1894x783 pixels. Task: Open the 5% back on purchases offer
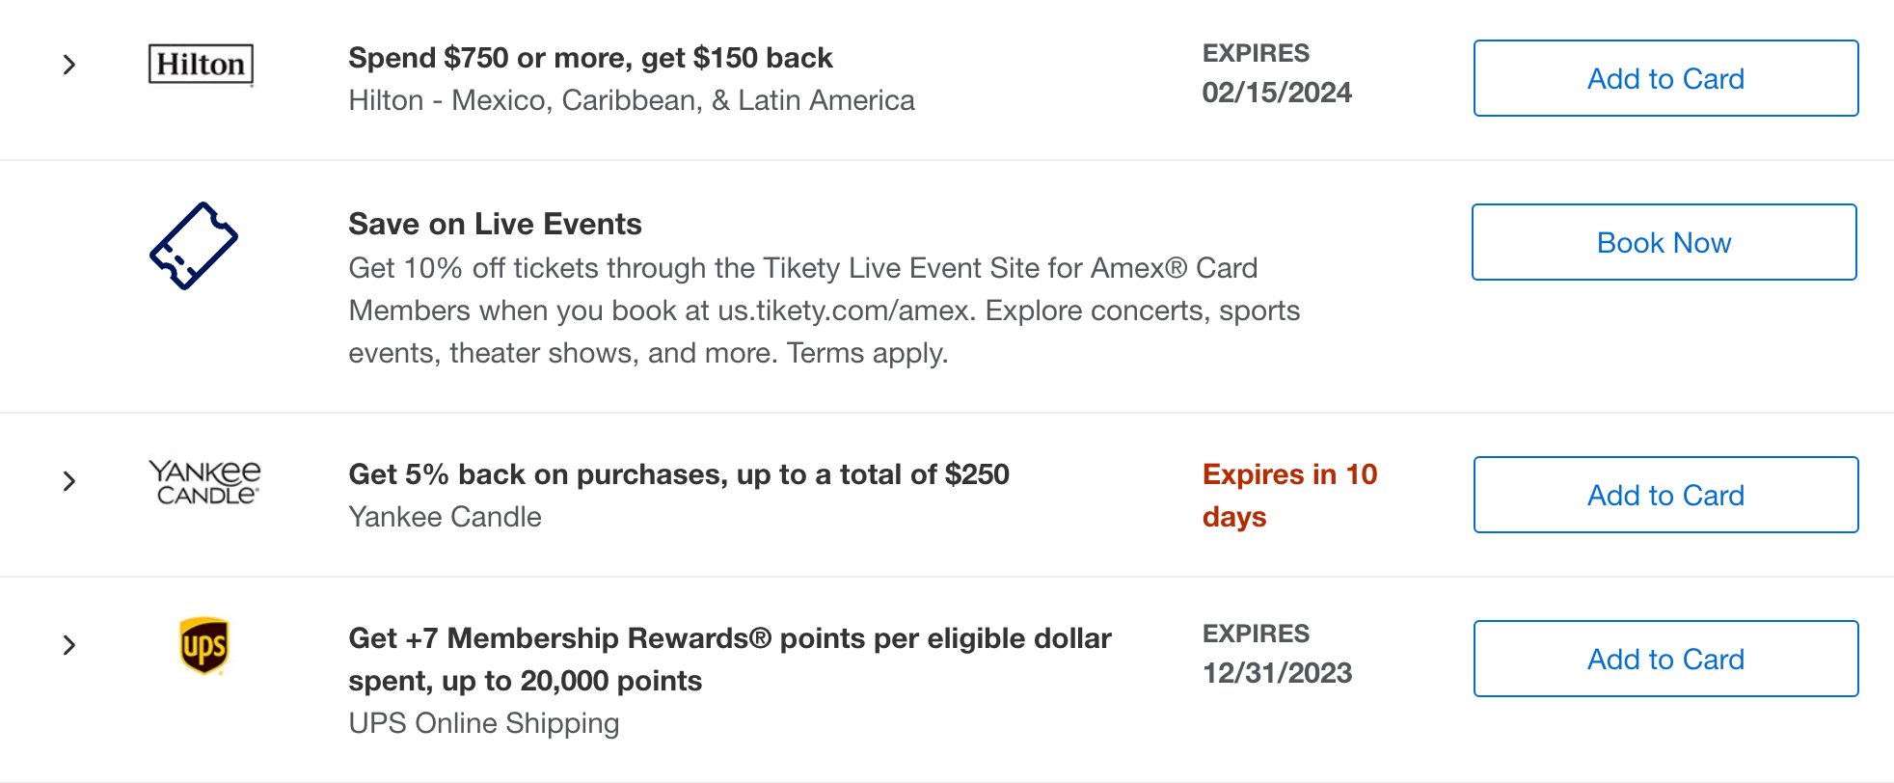coord(678,474)
